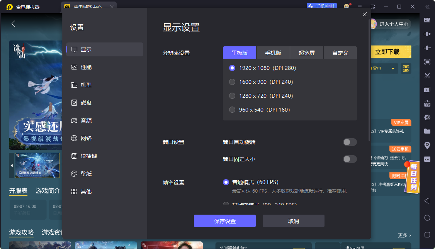Install APK using the APK icon

(427, 103)
